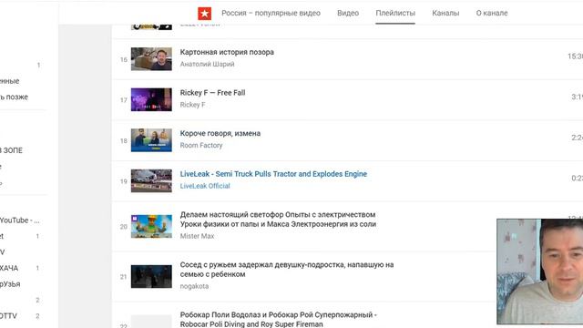Open the 'рУзья' sidebar subscription

click(x=10, y=284)
